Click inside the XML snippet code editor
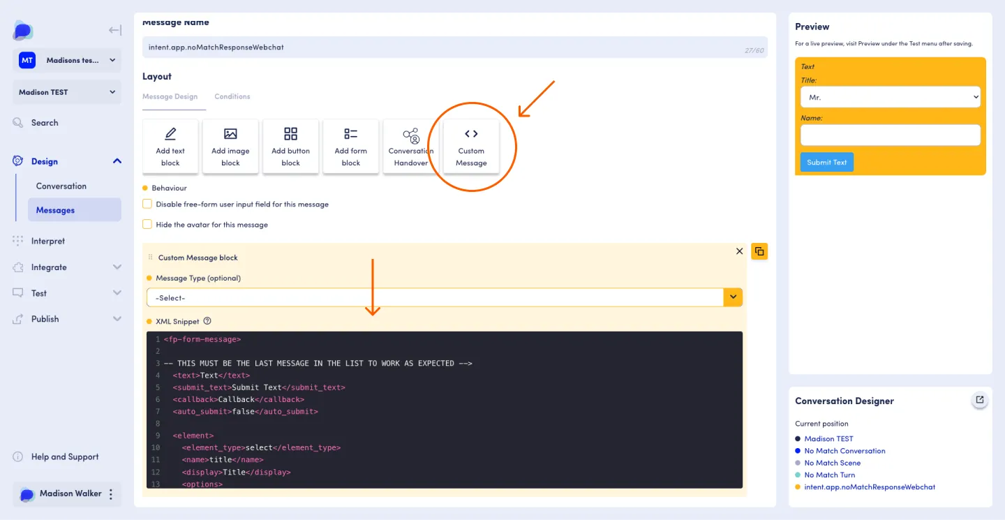Screen dimensions: 1005x520 pos(445,410)
